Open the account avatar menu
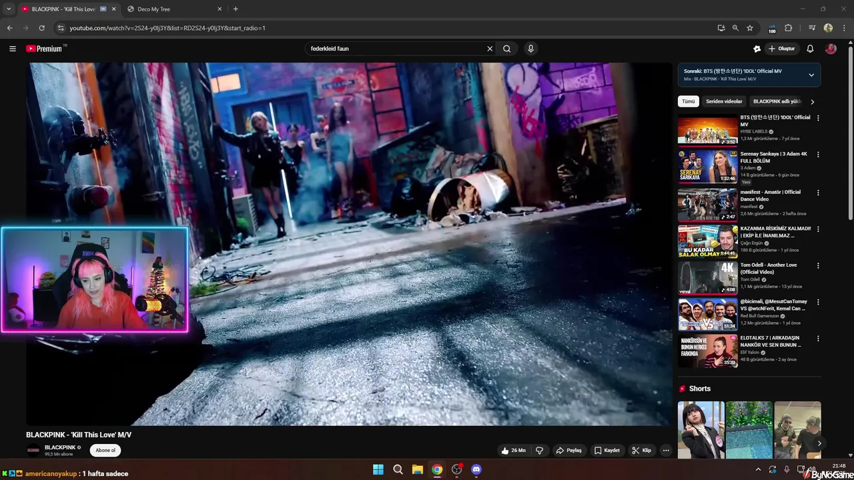This screenshot has width=854, height=480. pyautogui.click(x=831, y=49)
